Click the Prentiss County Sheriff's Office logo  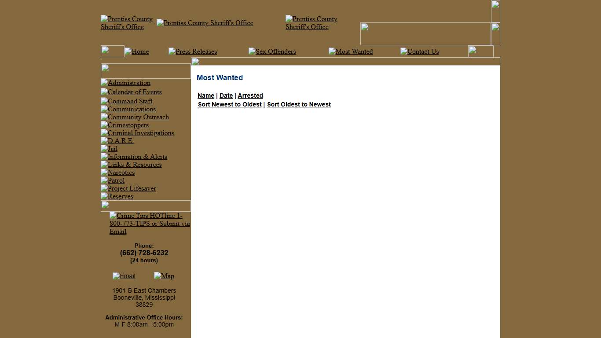tap(127, 23)
